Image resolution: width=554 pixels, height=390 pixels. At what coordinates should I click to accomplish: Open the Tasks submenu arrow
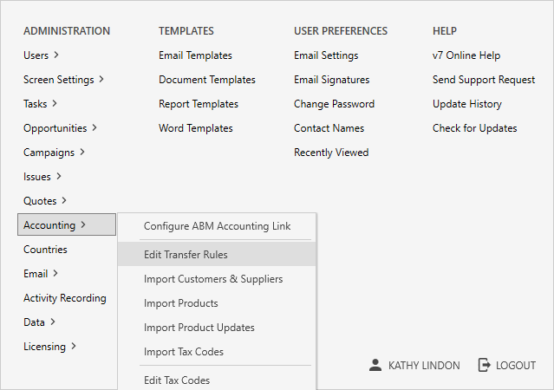(x=55, y=104)
